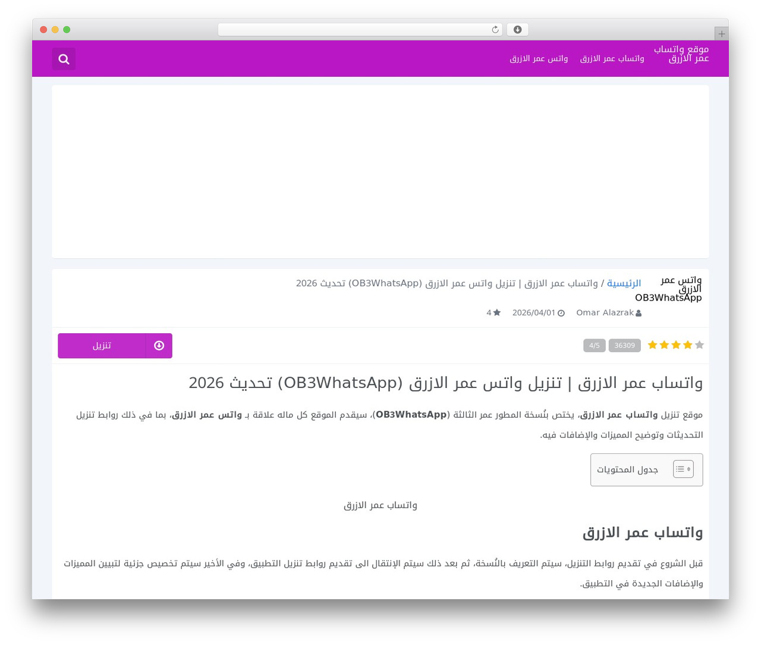Click the author icon beside Omar Alazrak

coord(639,313)
